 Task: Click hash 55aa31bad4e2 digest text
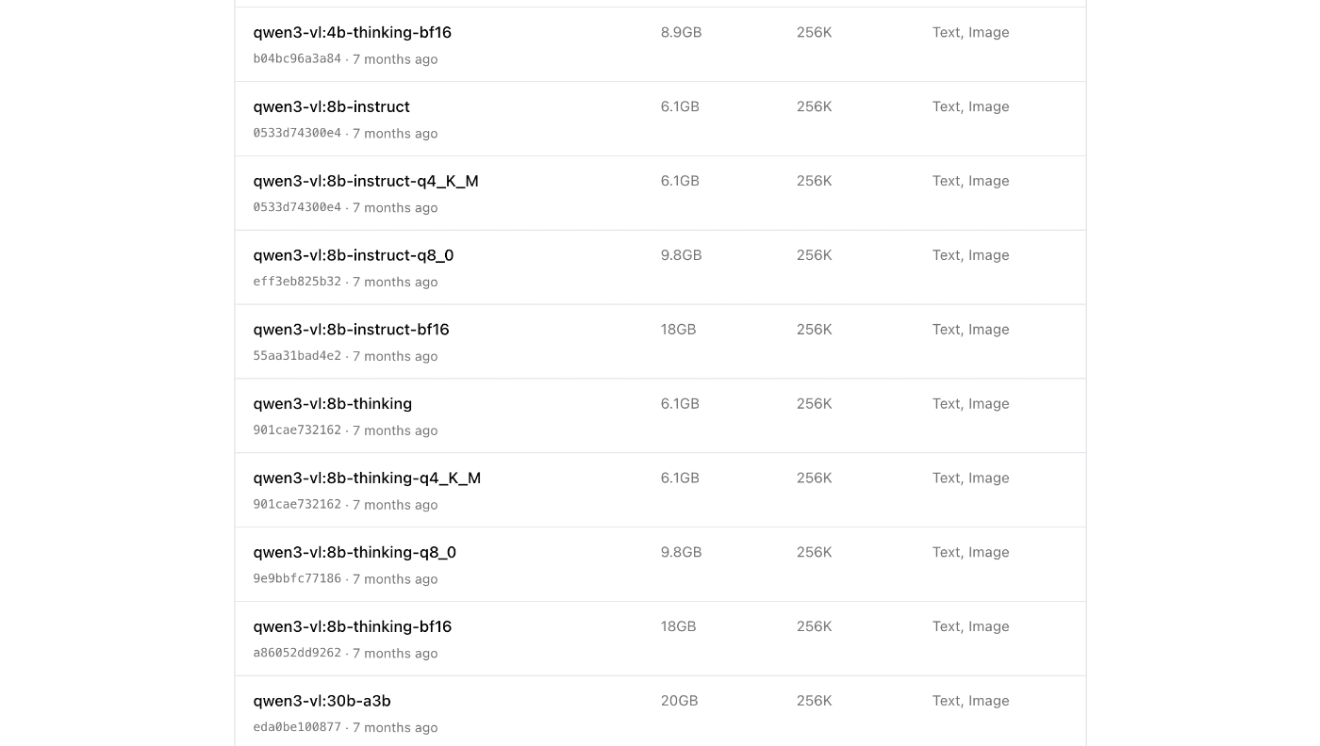pos(297,356)
